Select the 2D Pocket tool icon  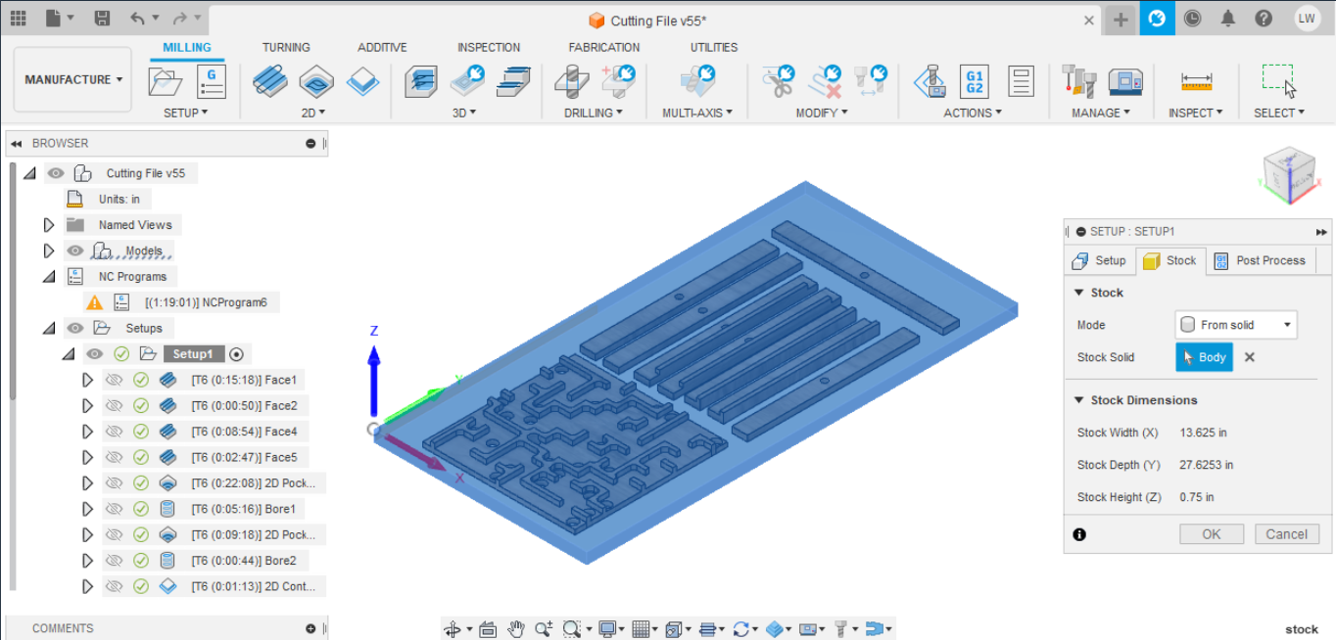point(316,81)
